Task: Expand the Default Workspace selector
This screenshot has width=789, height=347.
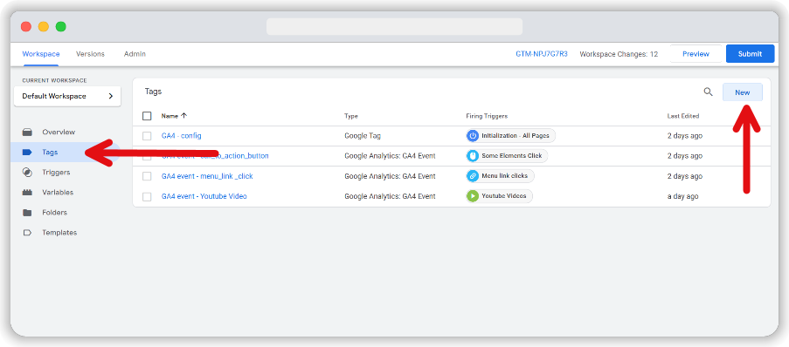Action: [67, 96]
